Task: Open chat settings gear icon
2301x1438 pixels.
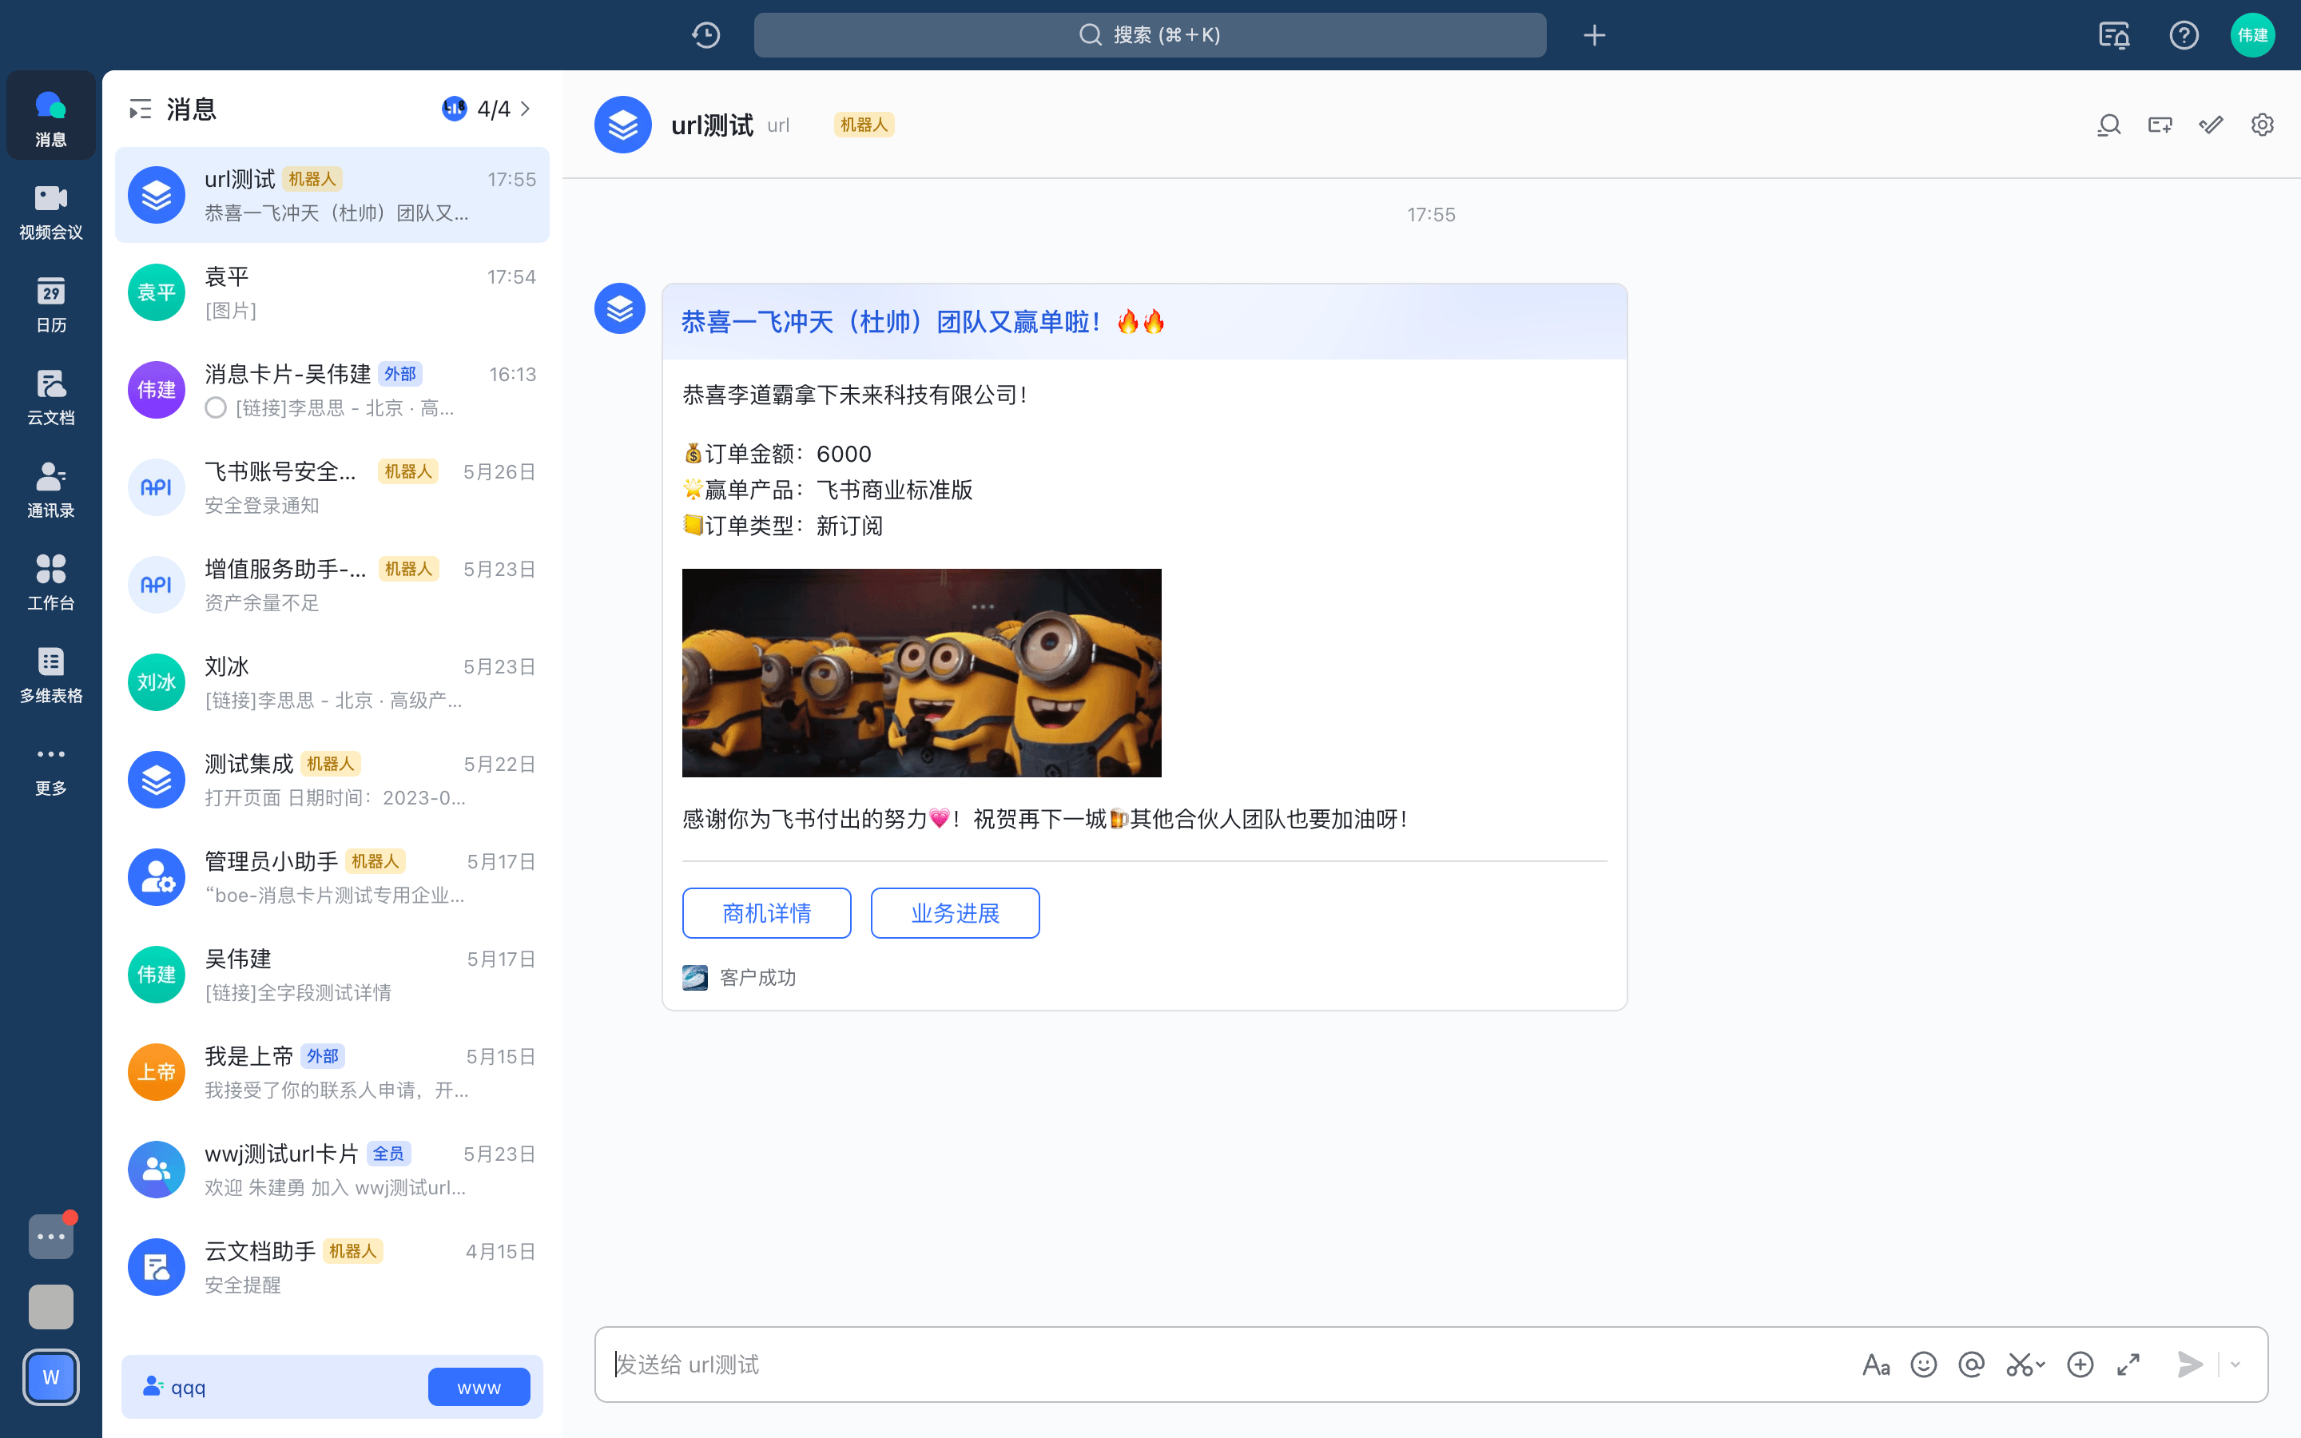Action: 2262,125
